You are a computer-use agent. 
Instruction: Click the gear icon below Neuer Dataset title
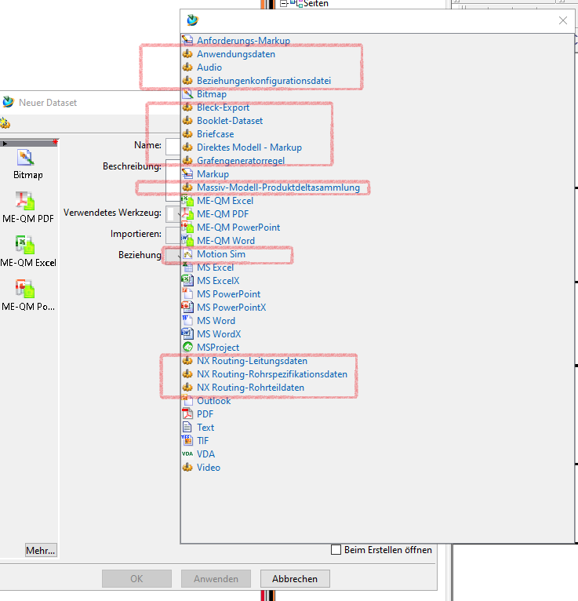click(x=5, y=123)
